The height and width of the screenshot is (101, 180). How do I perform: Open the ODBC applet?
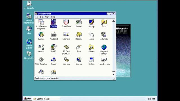click(54, 49)
